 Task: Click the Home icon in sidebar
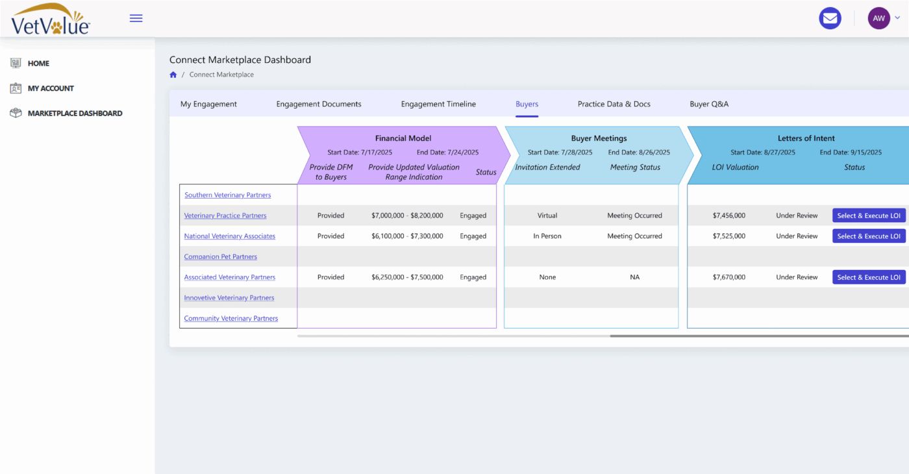point(16,63)
